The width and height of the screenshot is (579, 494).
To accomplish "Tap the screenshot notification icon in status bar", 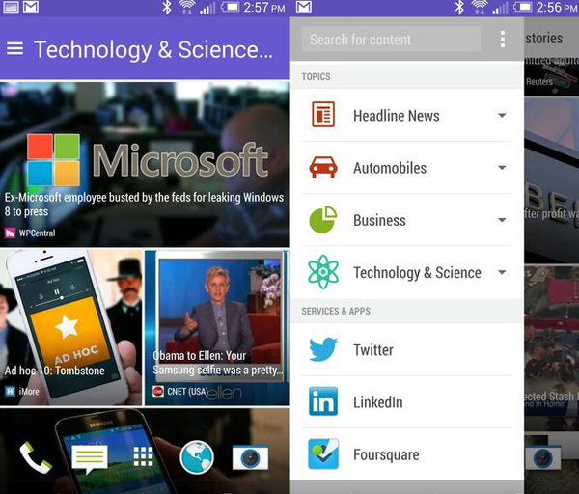I will coord(11,7).
